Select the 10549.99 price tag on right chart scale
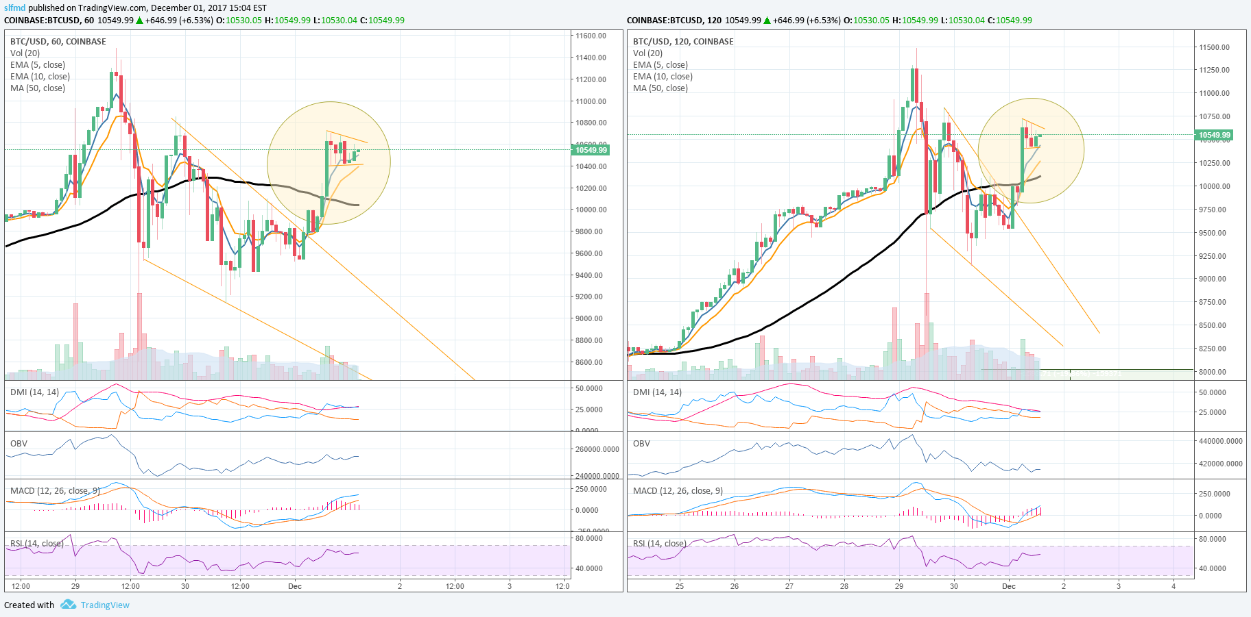 tap(1214, 136)
